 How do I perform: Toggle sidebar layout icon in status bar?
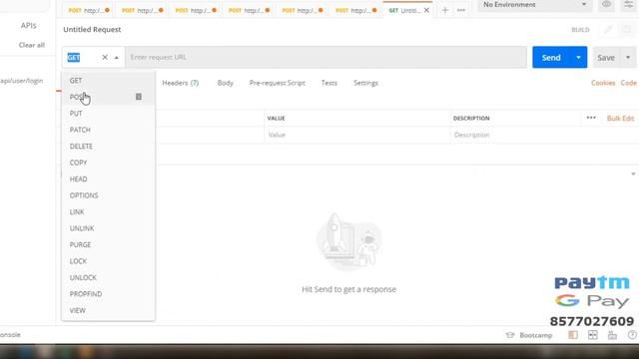point(573,335)
